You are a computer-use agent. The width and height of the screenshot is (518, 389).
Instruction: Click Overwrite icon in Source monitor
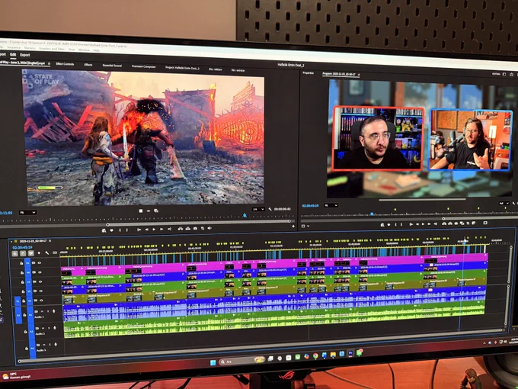point(188,228)
